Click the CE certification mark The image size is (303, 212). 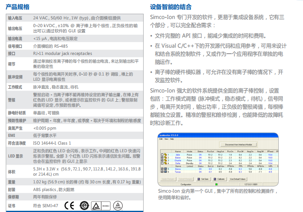[69, 206]
